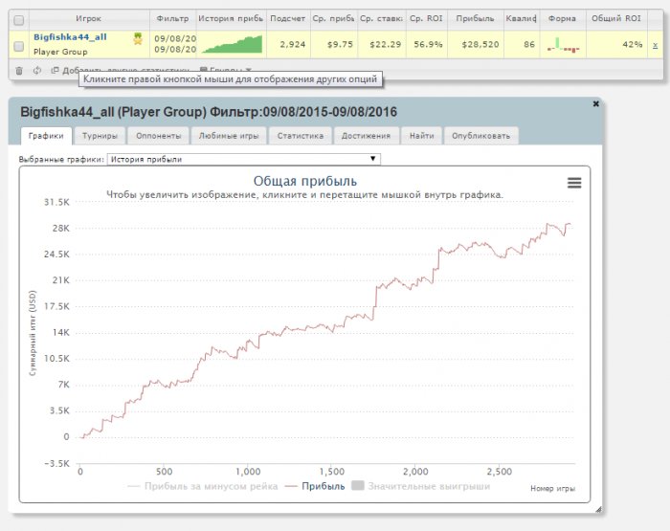
Task: Tick the Bigfishka44_all row checkbox
Action: pos(19,44)
